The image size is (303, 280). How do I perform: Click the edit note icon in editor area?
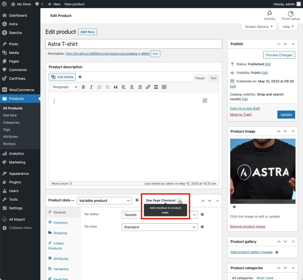[205, 100]
